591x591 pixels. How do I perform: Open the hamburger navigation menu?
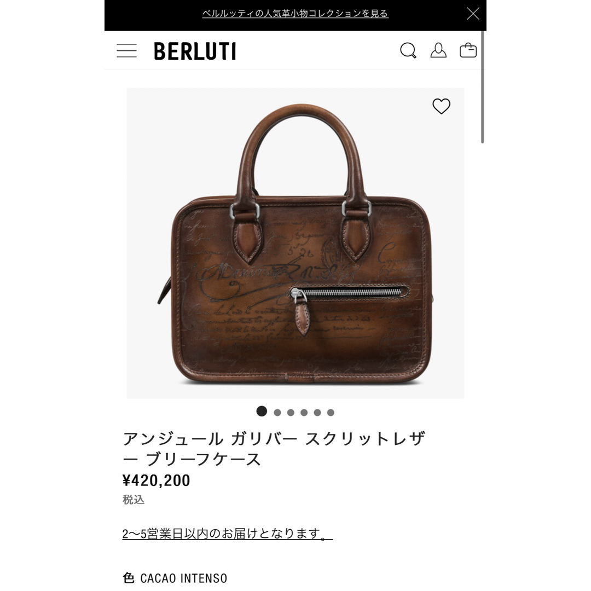click(126, 50)
